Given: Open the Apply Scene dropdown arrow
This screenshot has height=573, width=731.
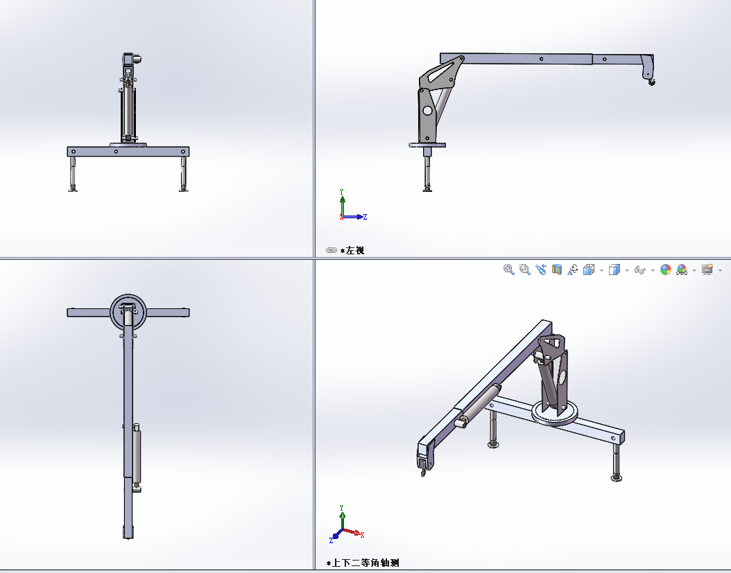Looking at the screenshot, I should click(x=695, y=270).
